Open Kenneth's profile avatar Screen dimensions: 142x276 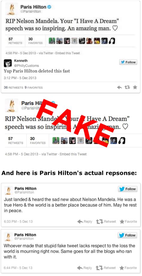coord(8,63)
